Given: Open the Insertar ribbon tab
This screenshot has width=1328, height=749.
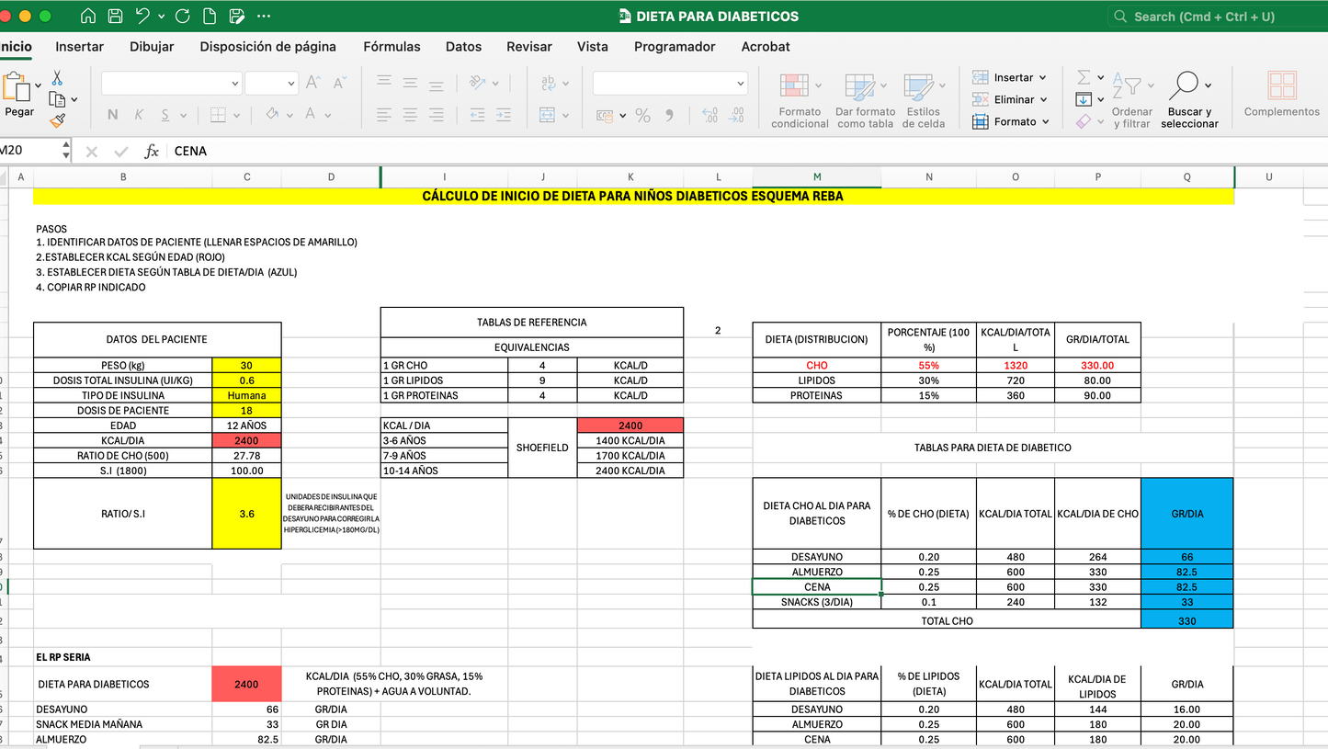Looking at the screenshot, I should (80, 47).
